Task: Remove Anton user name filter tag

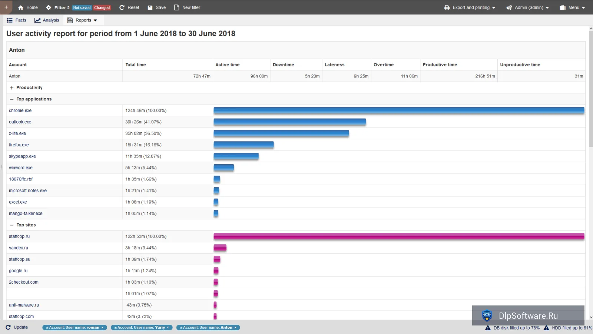Action: point(235,328)
